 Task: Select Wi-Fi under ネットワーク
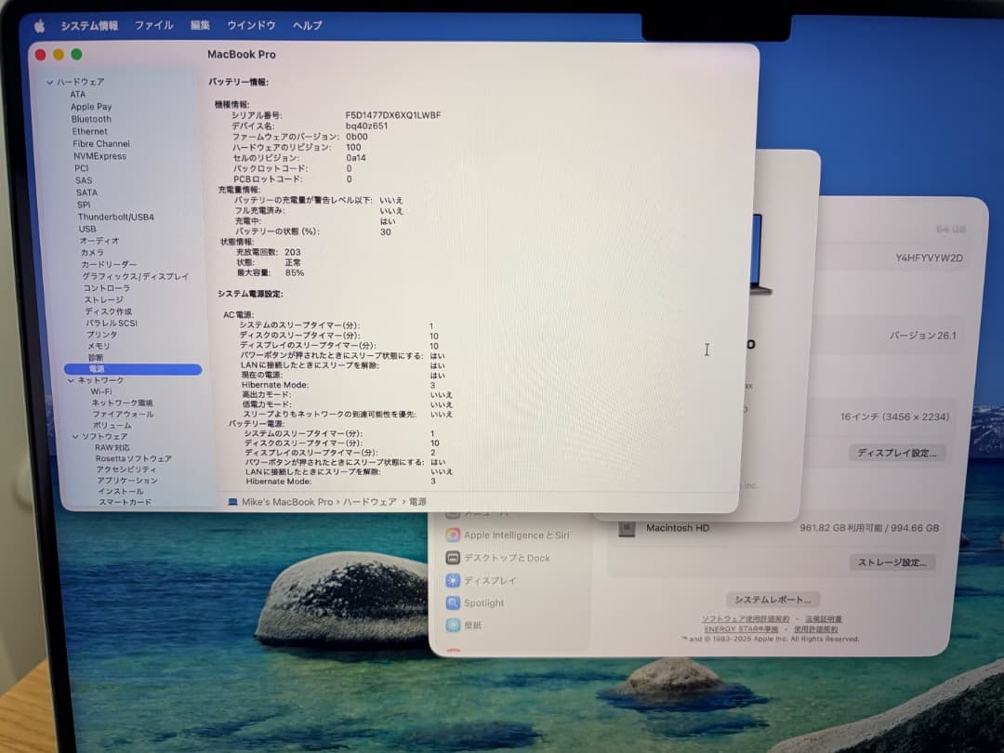101,391
